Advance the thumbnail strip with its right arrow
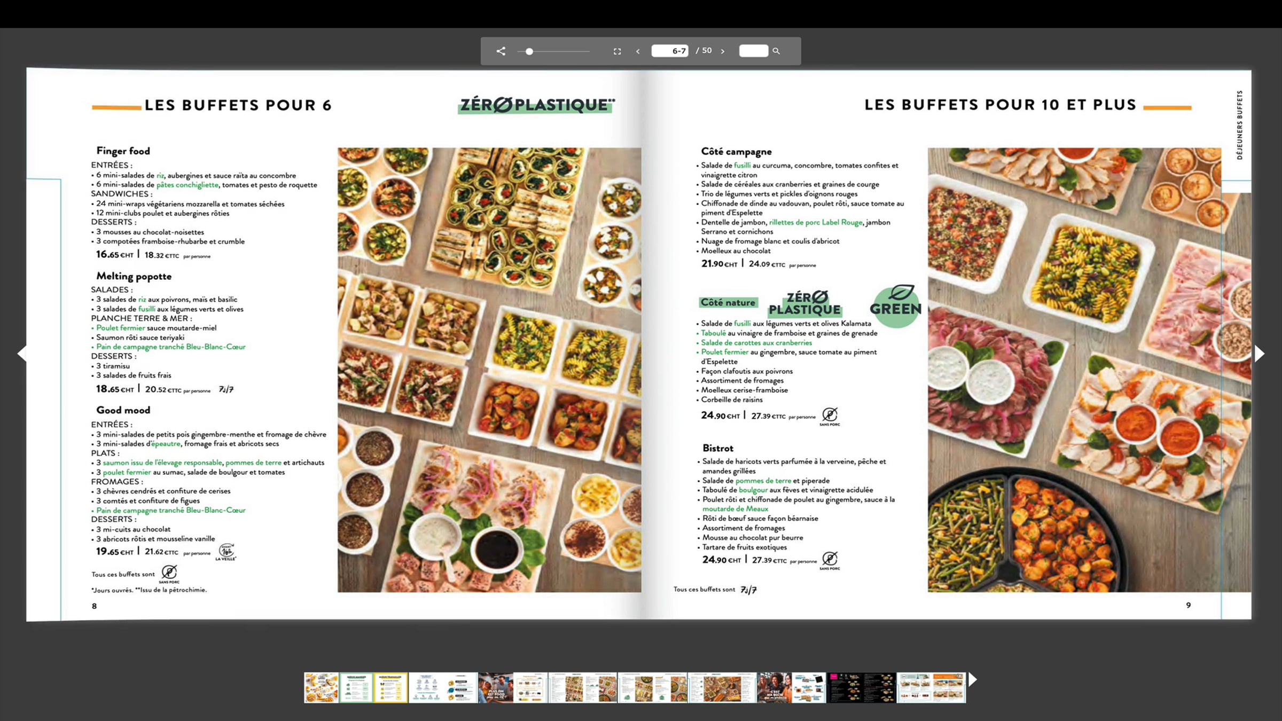The width and height of the screenshot is (1282, 721). pos(973,679)
